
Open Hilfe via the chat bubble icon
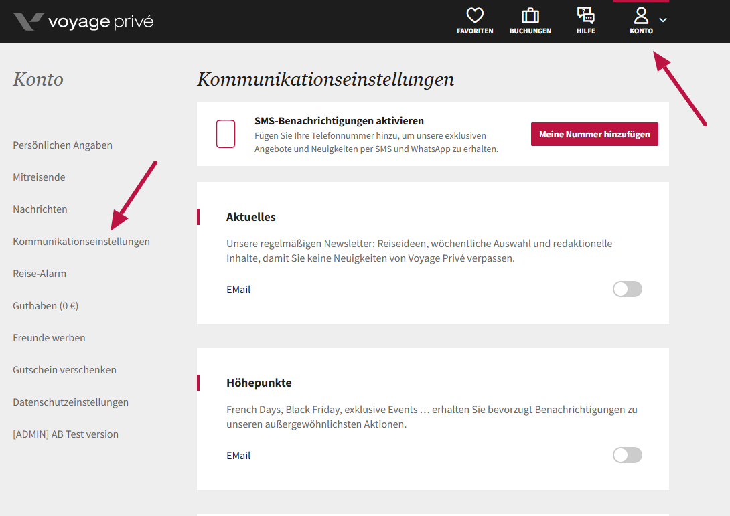click(585, 16)
